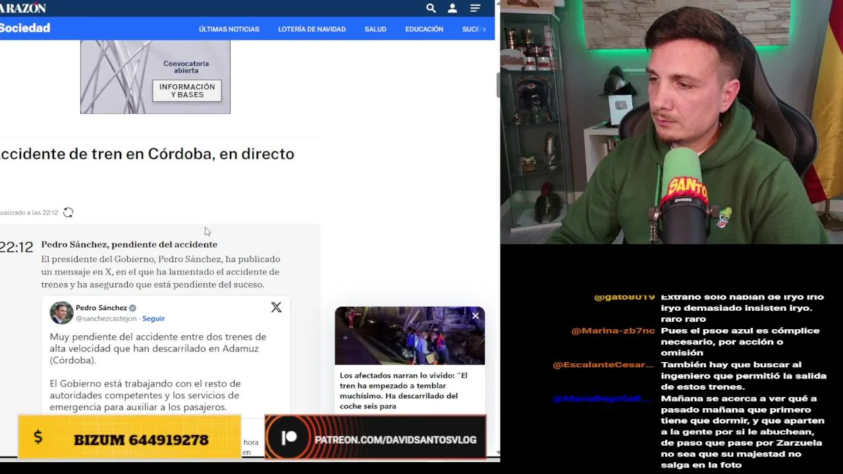
Task: Open the Educación section
Action: pyautogui.click(x=424, y=29)
